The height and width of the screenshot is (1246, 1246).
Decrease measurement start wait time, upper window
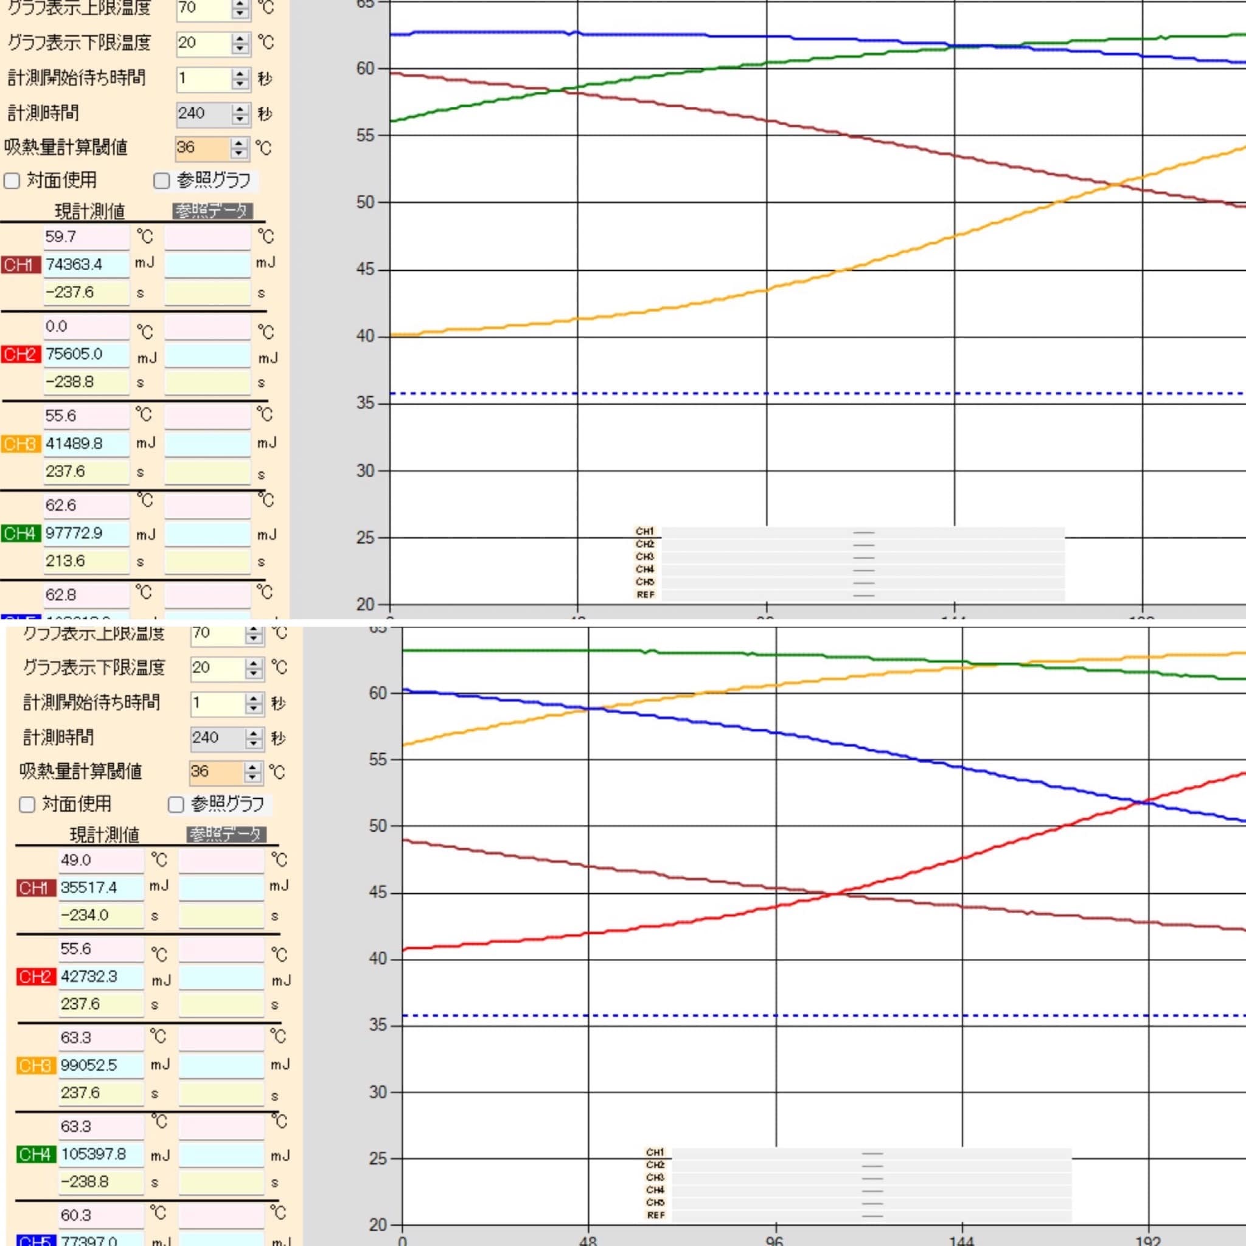pos(240,85)
